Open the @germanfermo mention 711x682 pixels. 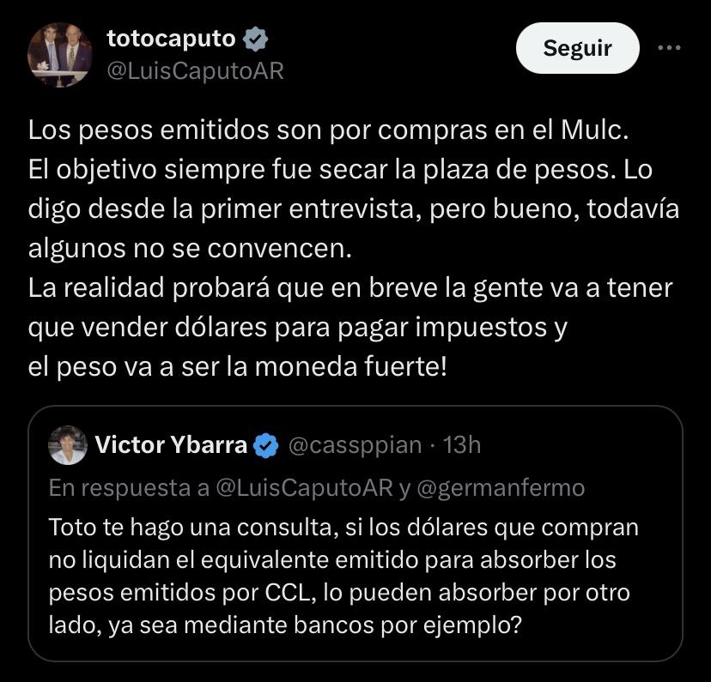(x=501, y=488)
